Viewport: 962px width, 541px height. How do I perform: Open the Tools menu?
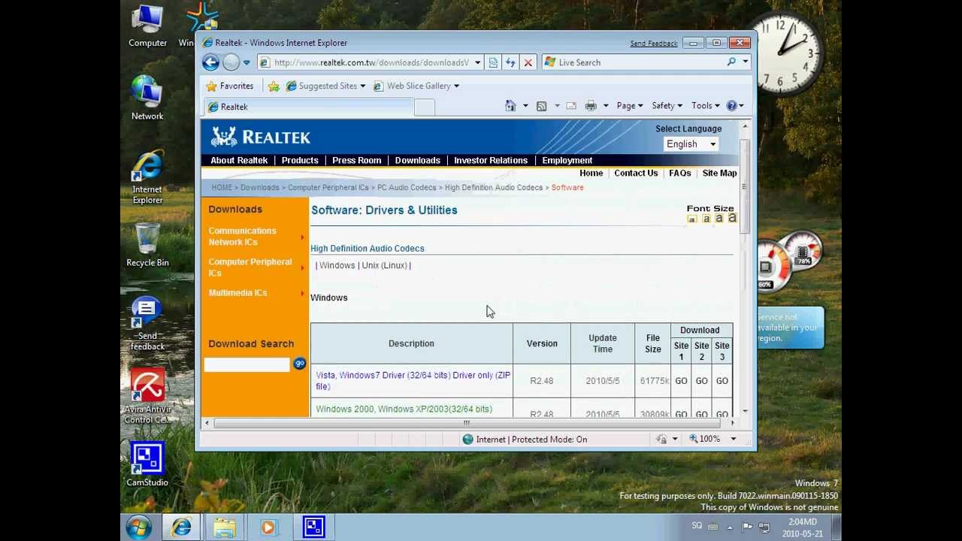click(x=705, y=106)
